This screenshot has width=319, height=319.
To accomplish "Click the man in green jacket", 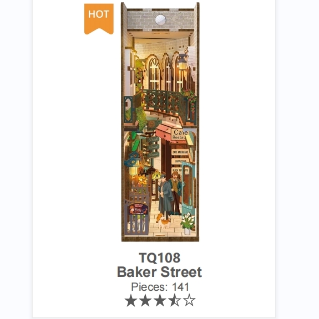I will click(x=176, y=192).
